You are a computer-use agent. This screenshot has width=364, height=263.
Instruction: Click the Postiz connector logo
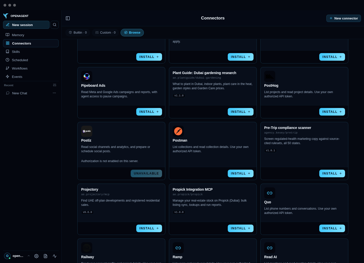click(x=87, y=131)
